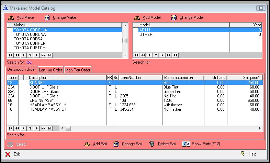Click the LensNumber column header

tap(141, 78)
